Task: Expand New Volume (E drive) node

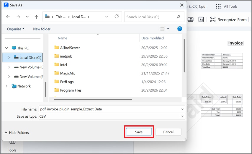Action: (x=9, y=77)
